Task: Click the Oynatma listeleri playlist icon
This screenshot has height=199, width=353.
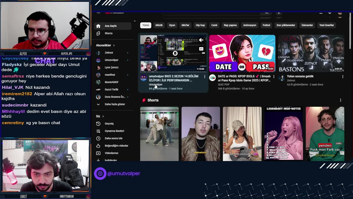Action: [98, 131]
